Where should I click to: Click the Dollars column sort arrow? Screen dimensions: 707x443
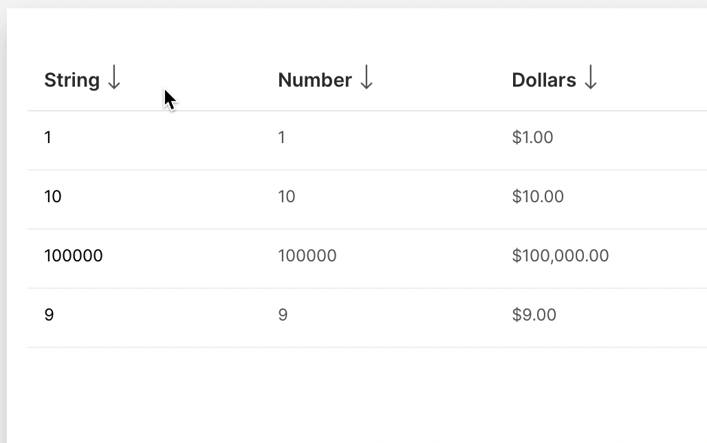(x=590, y=79)
